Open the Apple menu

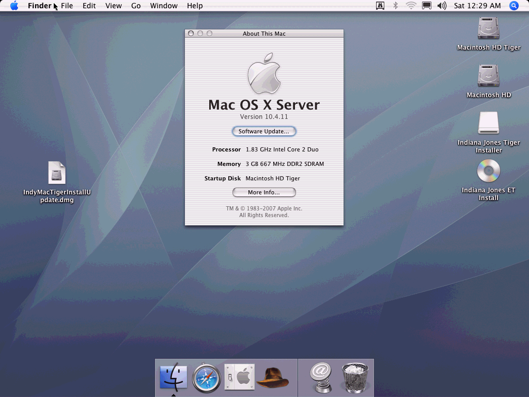14,6
